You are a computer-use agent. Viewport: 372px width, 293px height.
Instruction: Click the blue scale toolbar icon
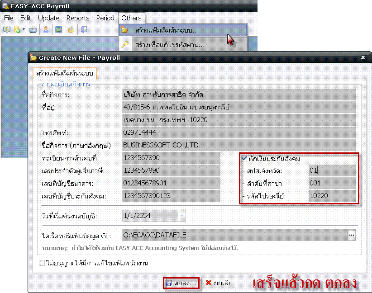[x=33, y=30]
